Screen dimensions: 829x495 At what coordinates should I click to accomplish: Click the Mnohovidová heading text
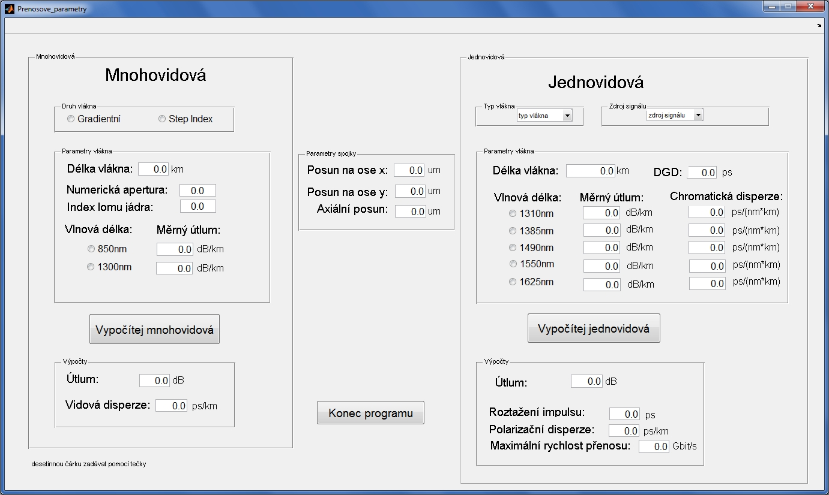coord(155,75)
